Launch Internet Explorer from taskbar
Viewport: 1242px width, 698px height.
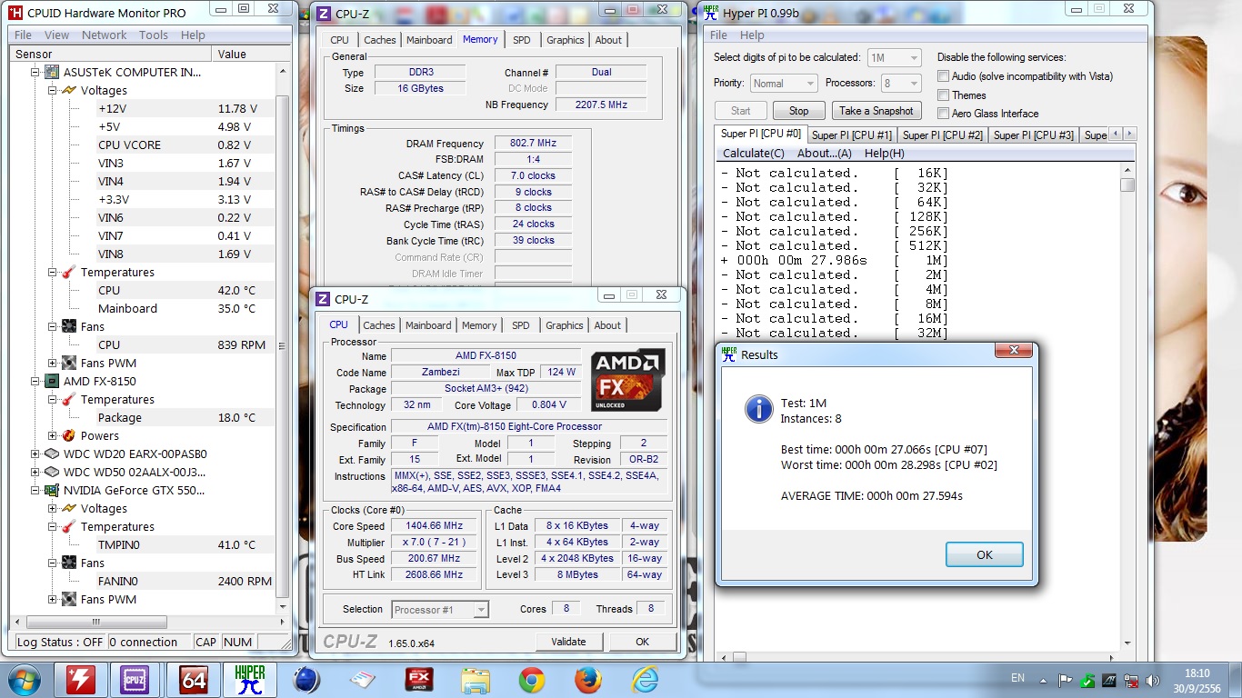point(645,679)
